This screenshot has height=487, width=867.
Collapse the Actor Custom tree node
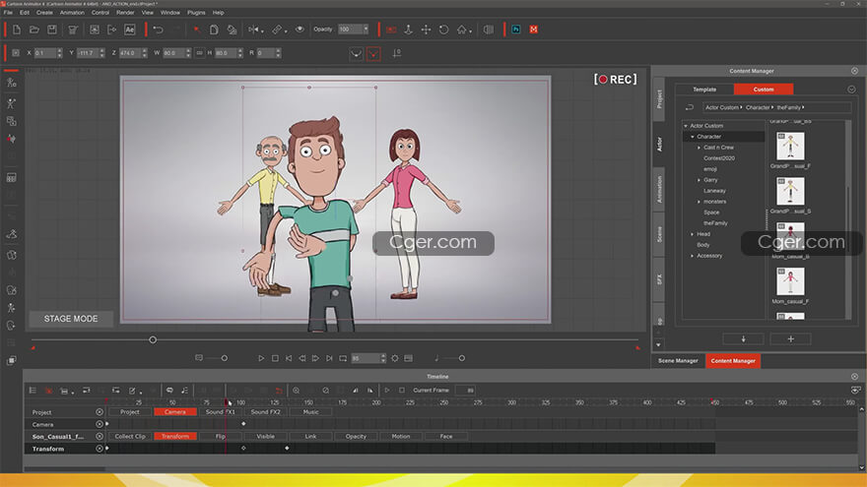pos(686,126)
